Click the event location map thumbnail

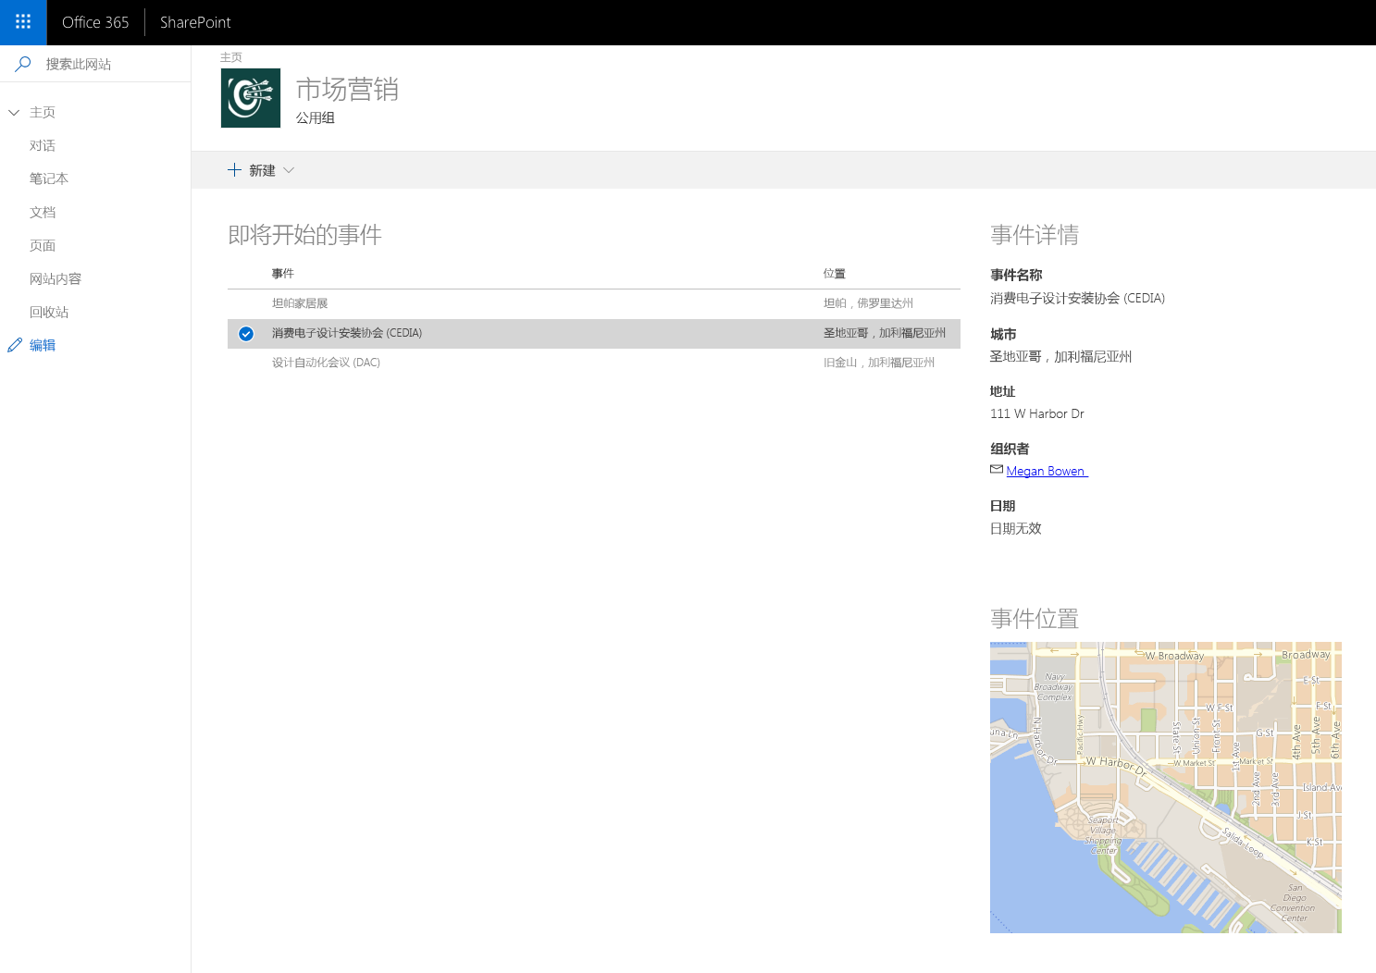1165,787
